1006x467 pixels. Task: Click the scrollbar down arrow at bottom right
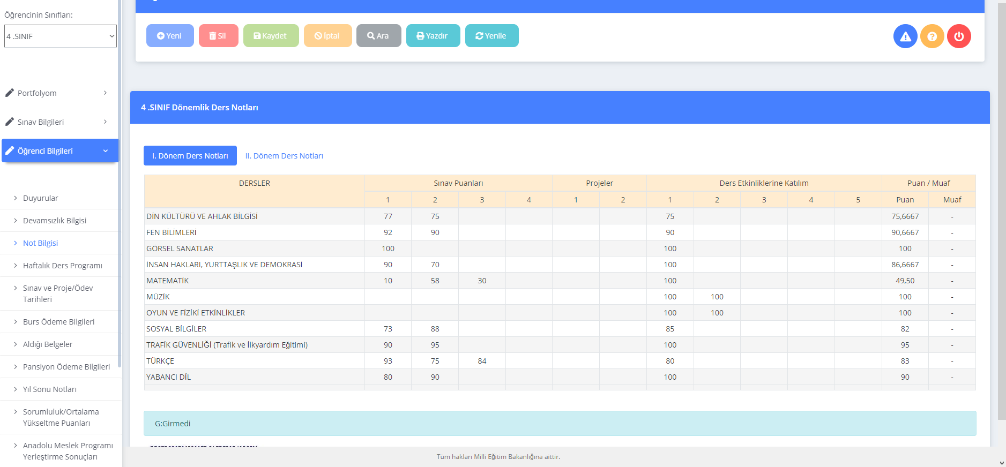tap(1002, 463)
